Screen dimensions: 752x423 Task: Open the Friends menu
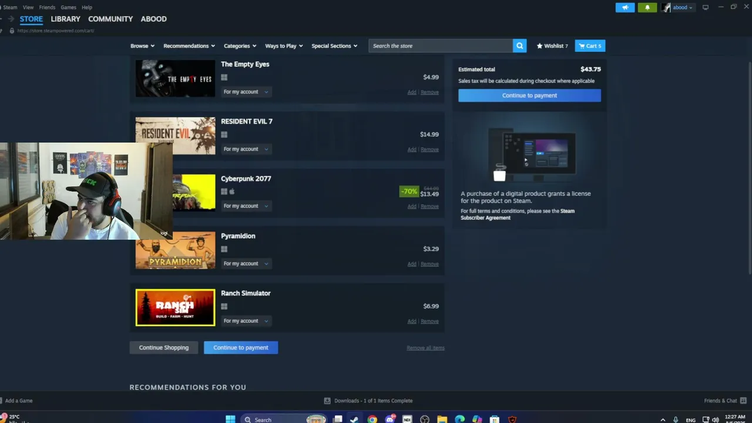[x=47, y=8]
